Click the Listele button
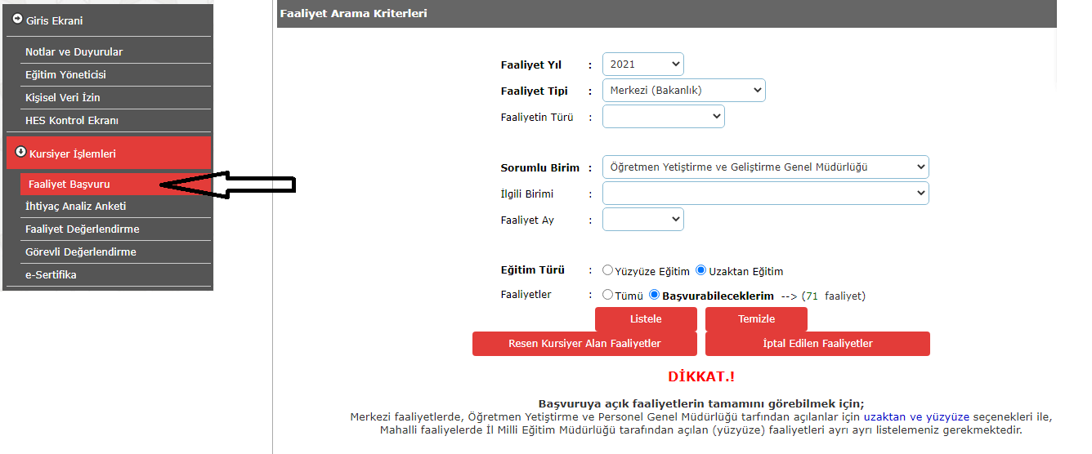The height and width of the screenshot is (454, 1092). pos(646,319)
